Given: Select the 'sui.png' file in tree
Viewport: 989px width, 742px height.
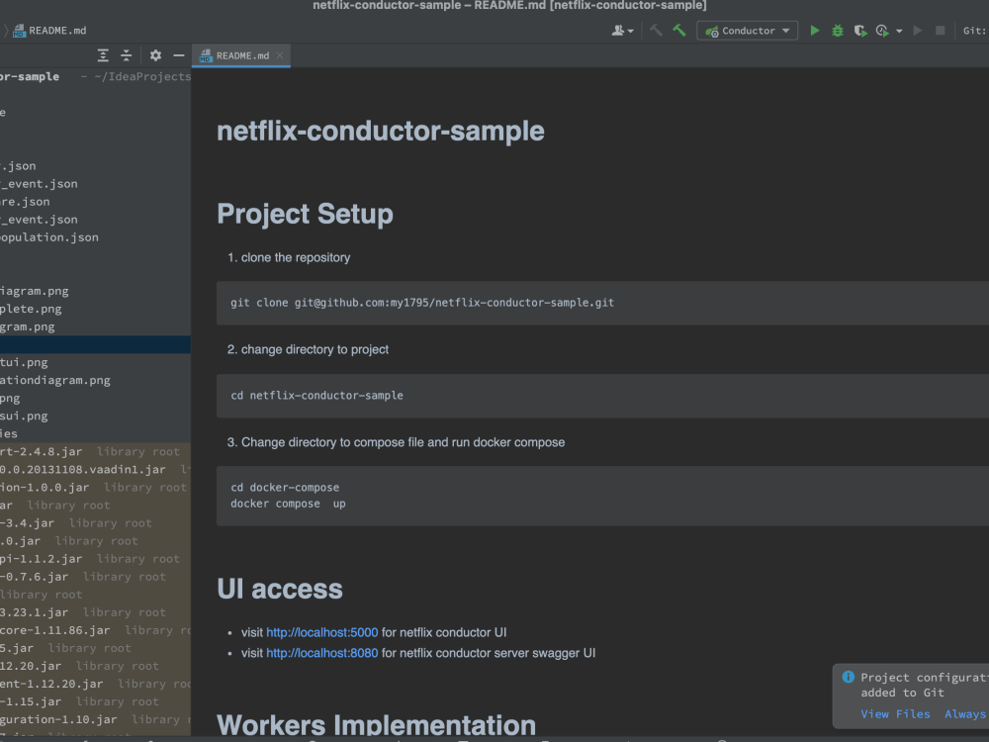Looking at the screenshot, I should click(x=95, y=417).
